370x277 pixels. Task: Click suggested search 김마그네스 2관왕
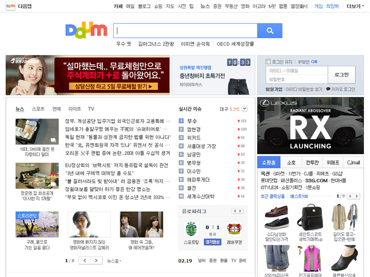[156, 44]
